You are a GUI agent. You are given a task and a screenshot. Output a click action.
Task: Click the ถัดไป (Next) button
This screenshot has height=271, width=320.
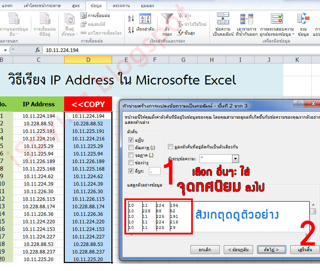[x=272, y=250]
